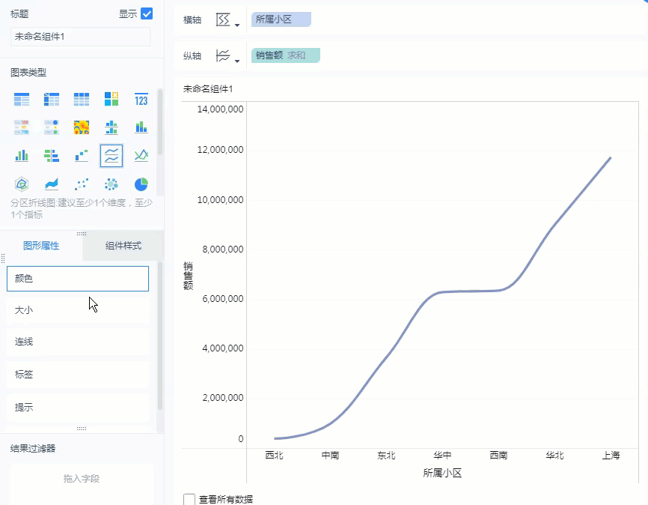Select the colorful tile custom chart icon

pyautogui.click(x=111, y=100)
